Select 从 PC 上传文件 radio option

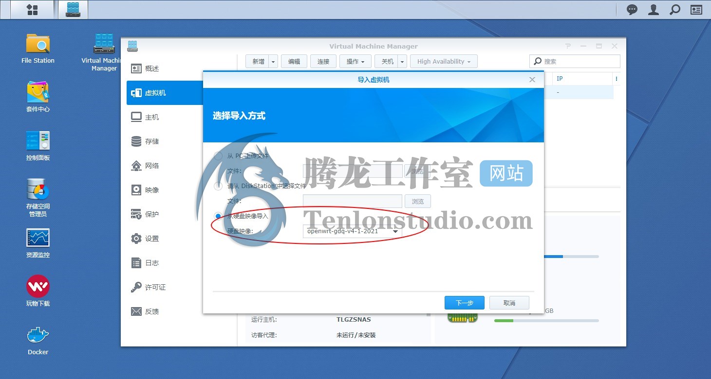point(218,156)
